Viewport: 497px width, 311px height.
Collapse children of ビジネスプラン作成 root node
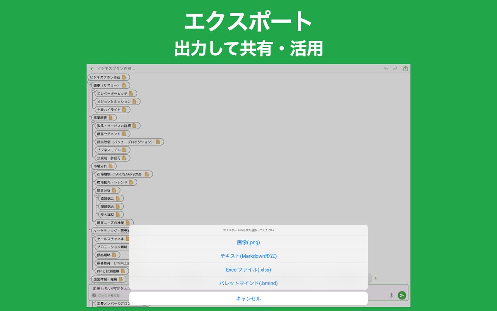tap(89, 82)
